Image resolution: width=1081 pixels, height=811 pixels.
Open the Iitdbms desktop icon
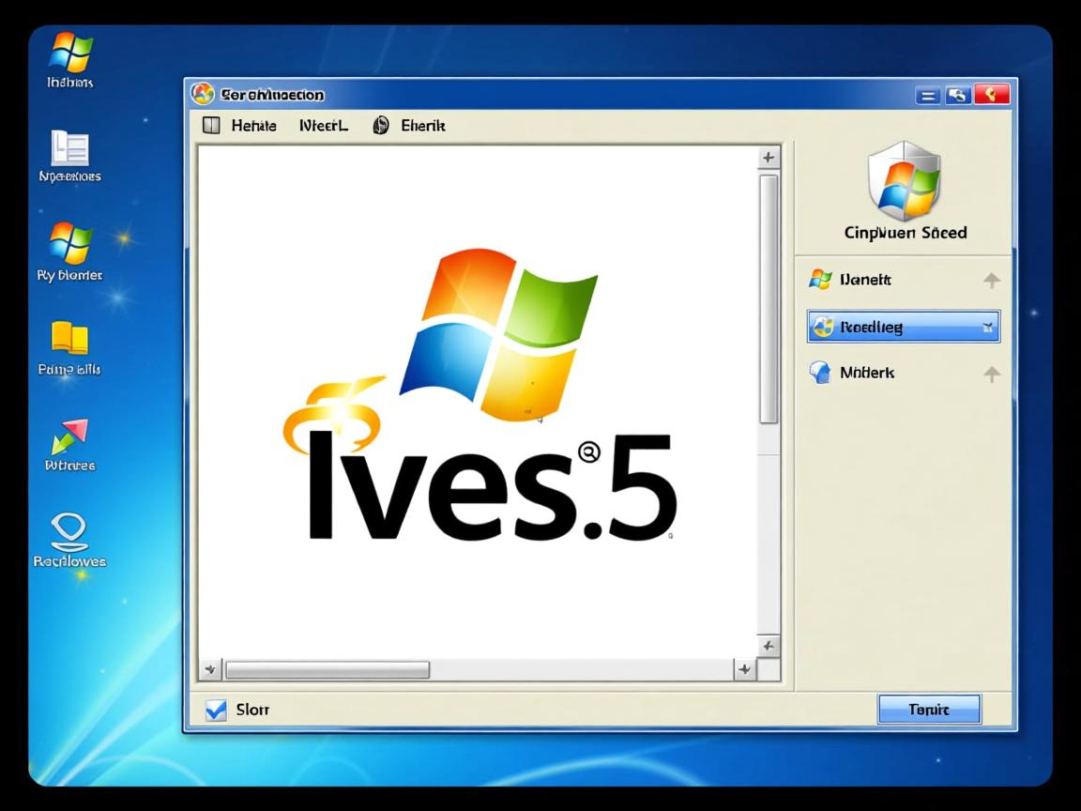70,53
